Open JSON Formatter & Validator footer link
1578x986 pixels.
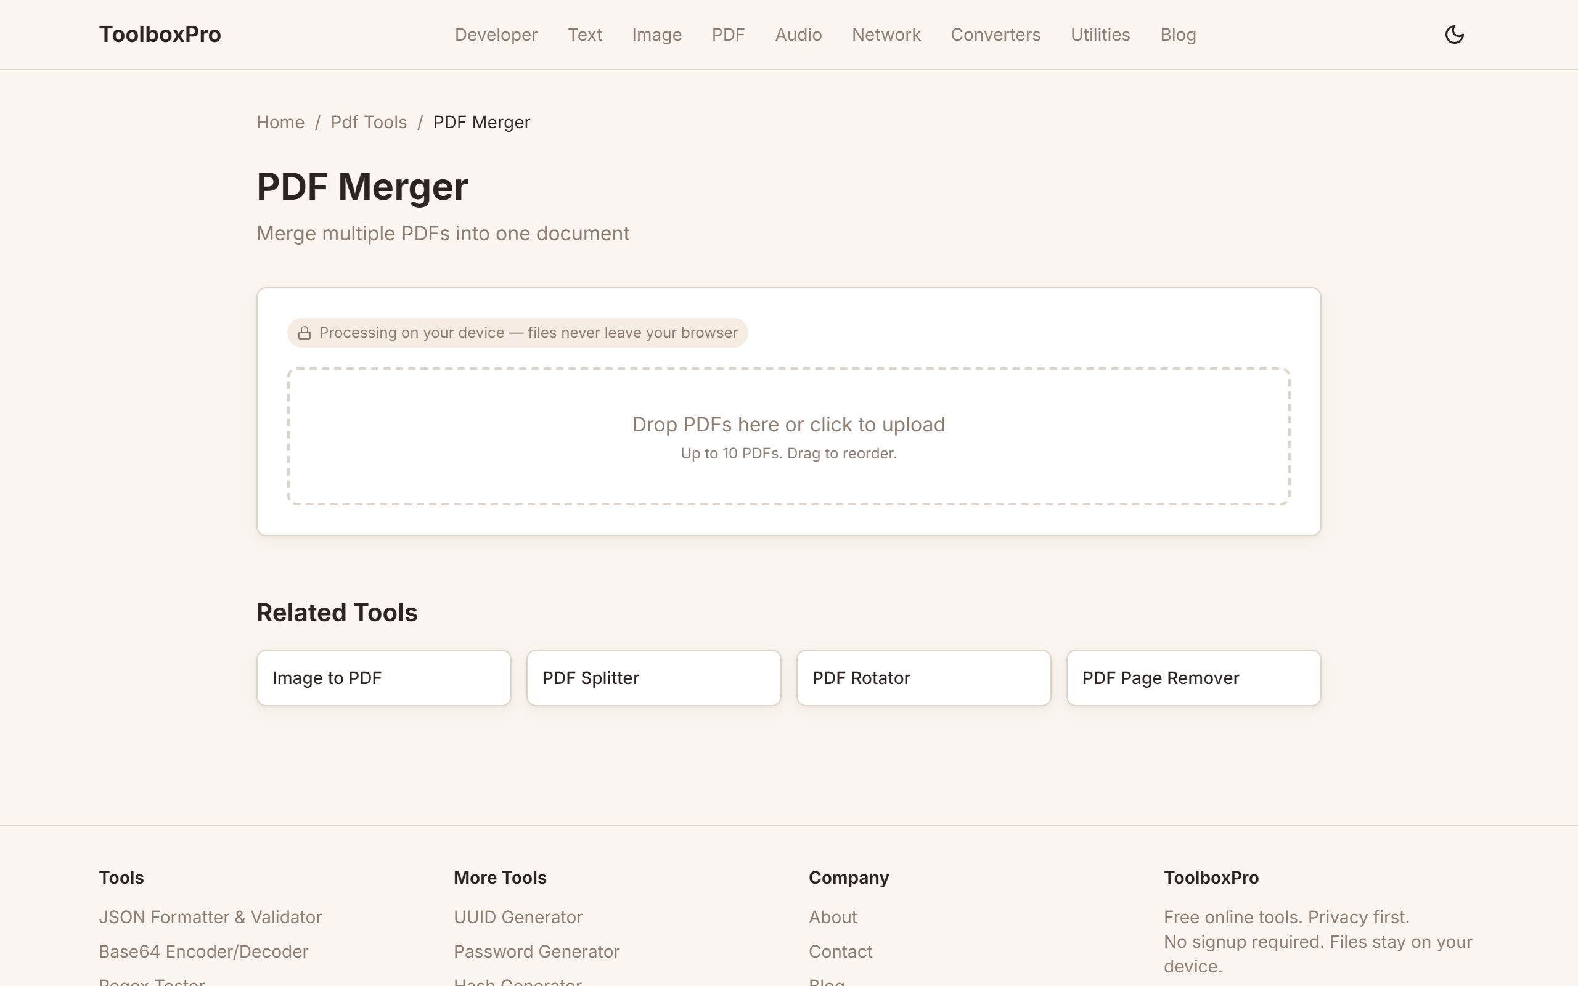click(210, 917)
